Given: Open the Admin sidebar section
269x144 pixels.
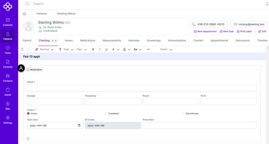Looking at the screenshot, I should point(8,92).
